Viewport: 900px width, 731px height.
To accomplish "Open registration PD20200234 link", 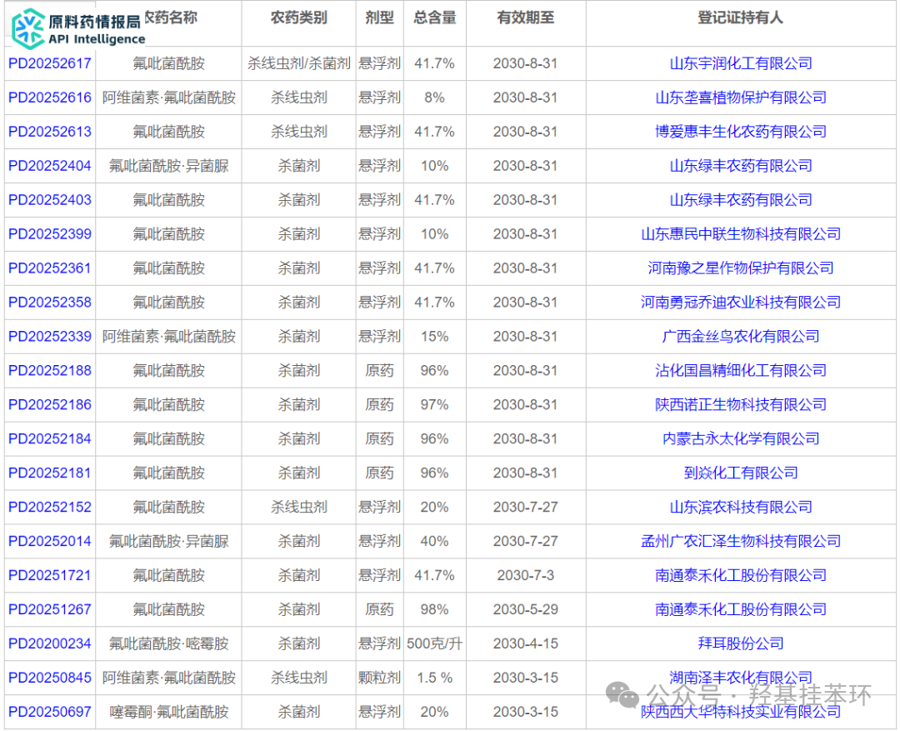I will coord(50,643).
